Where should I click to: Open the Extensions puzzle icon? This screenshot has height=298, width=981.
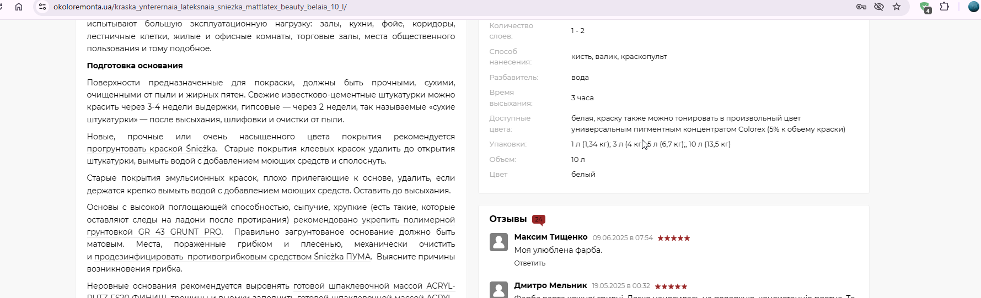coord(945,7)
